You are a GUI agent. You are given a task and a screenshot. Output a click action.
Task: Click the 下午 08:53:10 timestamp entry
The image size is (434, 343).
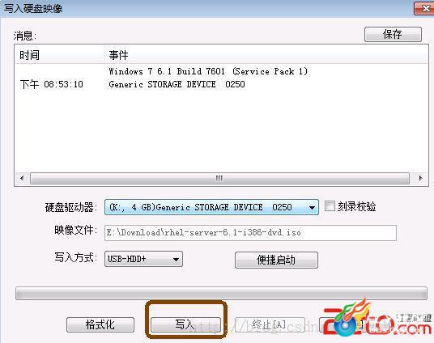[52, 84]
